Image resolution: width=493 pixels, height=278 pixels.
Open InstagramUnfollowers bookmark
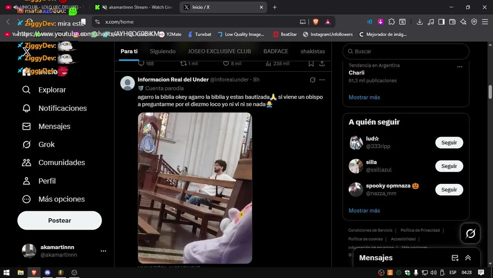pos(328,34)
